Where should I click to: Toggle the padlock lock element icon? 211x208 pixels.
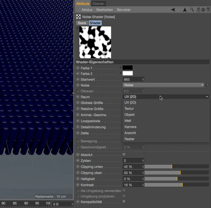(x=198, y=10)
